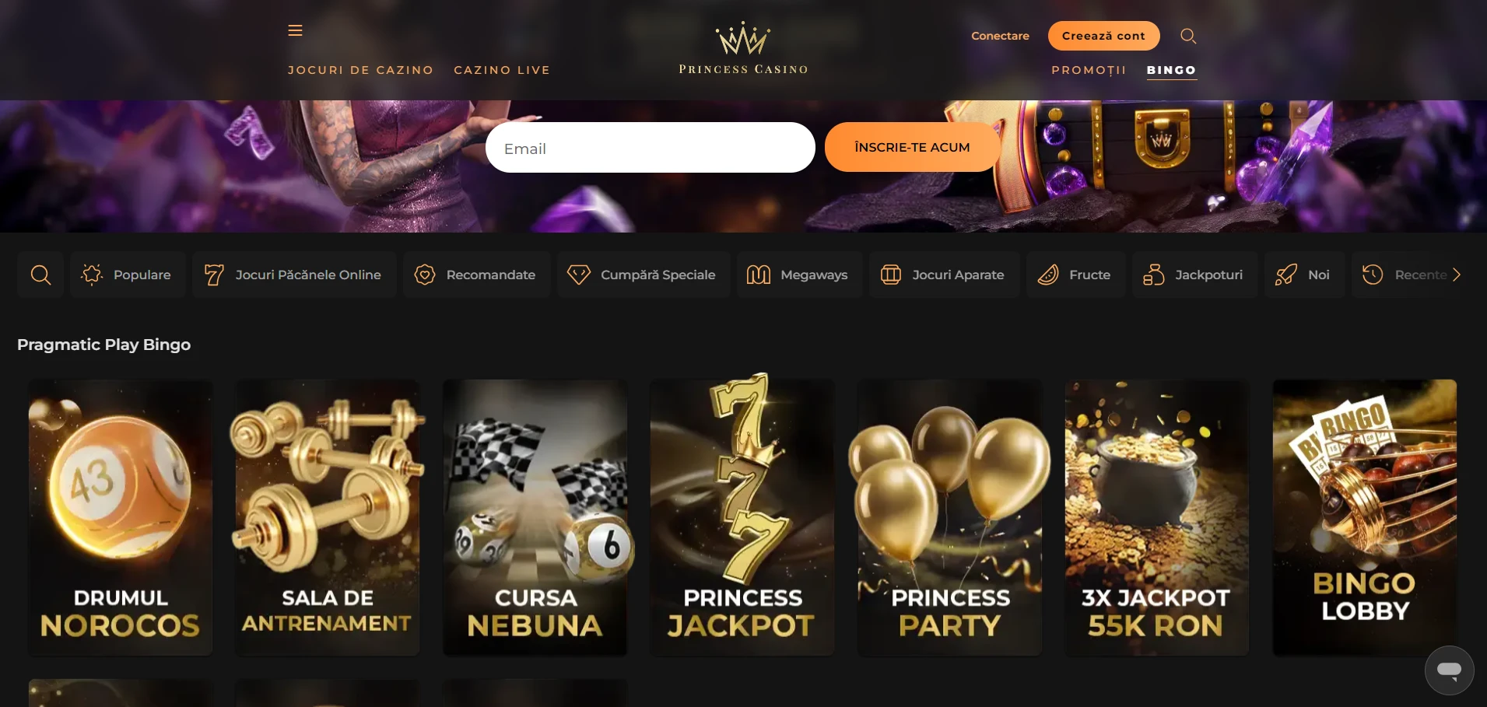The height and width of the screenshot is (707, 1487).
Task: Click the Conectare link
Action: point(1000,36)
